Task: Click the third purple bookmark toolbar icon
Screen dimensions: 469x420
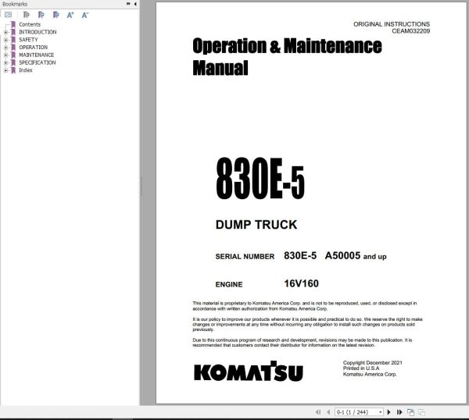Action: tap(55, 15)
